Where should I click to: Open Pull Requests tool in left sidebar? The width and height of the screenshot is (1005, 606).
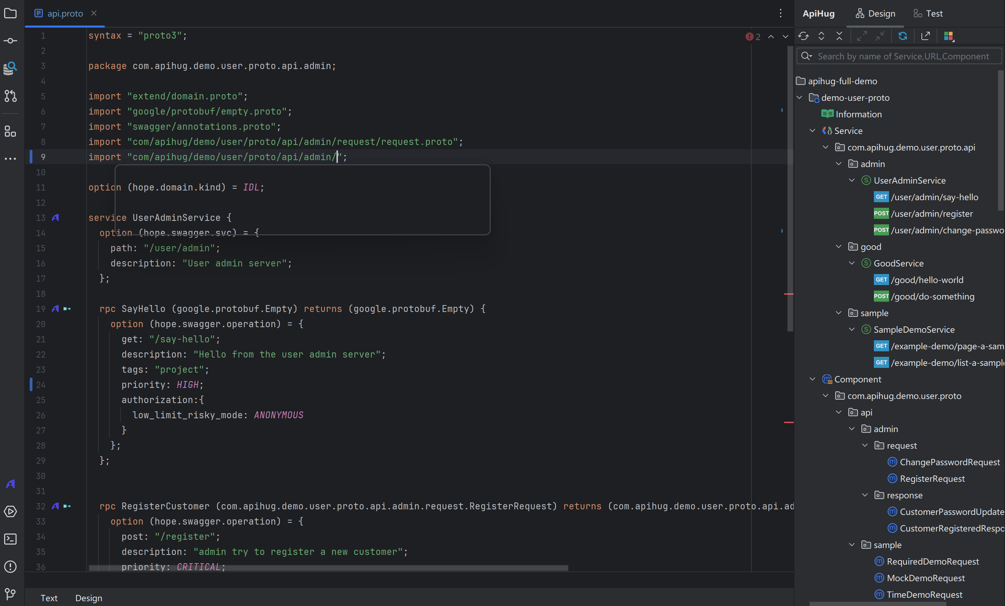pos(10,96)
